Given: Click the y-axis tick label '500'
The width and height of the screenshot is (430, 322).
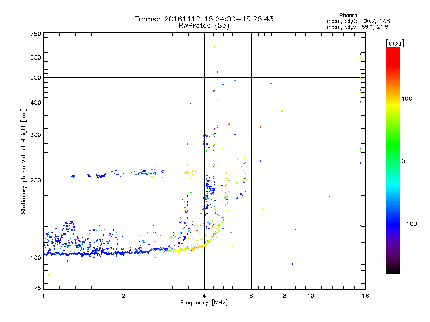Looking at the screenshot, I should point(35,78).
